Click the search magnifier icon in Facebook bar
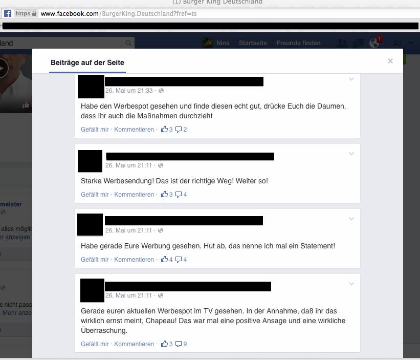Image resolution: width=420 pixels, height=360 pixels. 128,43
